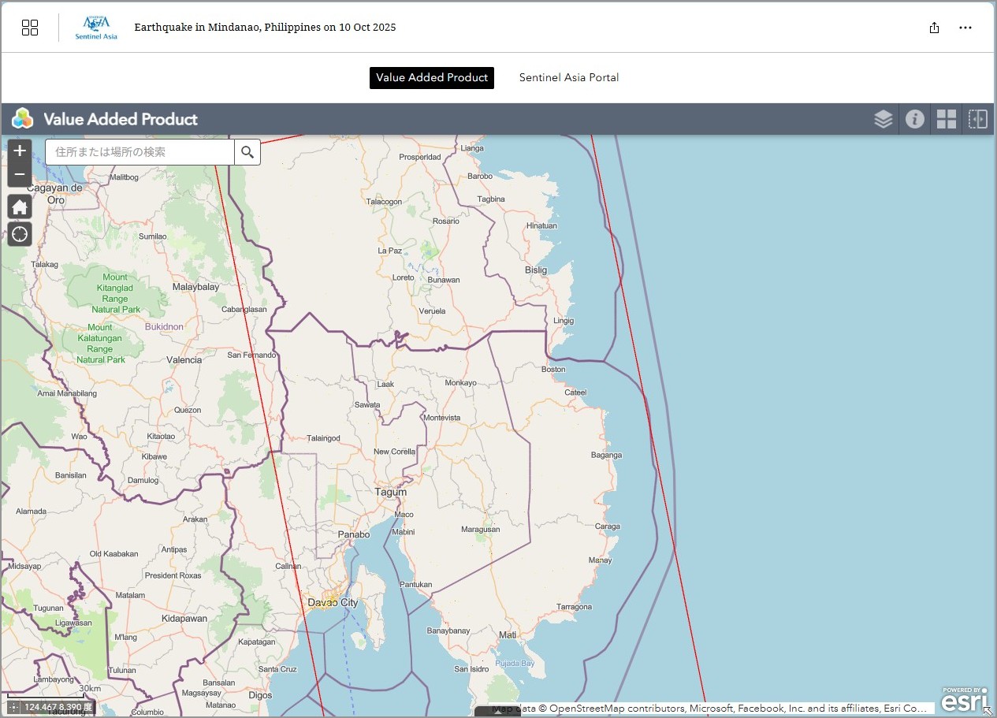Switch to Sentinel Asia Portal tab
The width and height of the screenshot is (997, 718).
pos(568,77)
